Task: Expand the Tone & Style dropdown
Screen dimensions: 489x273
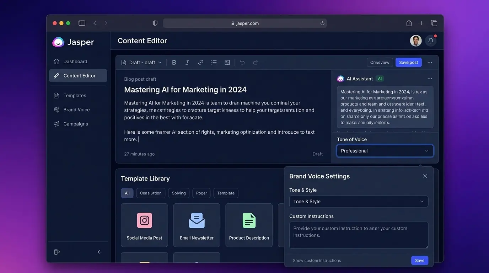Action: [x=359, y=201]
